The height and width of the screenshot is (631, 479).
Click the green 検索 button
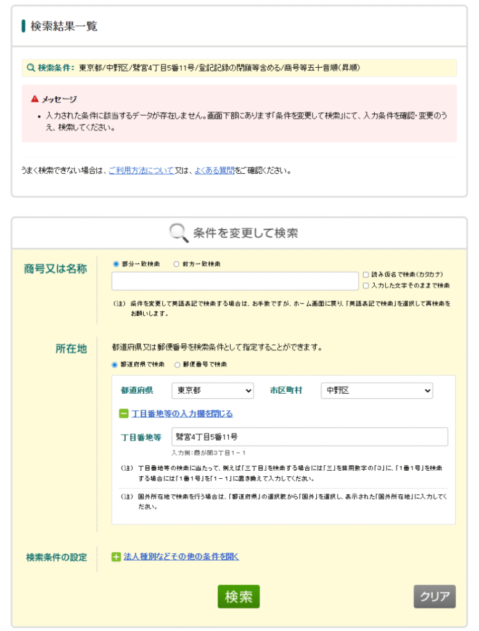tap(239, 596)
